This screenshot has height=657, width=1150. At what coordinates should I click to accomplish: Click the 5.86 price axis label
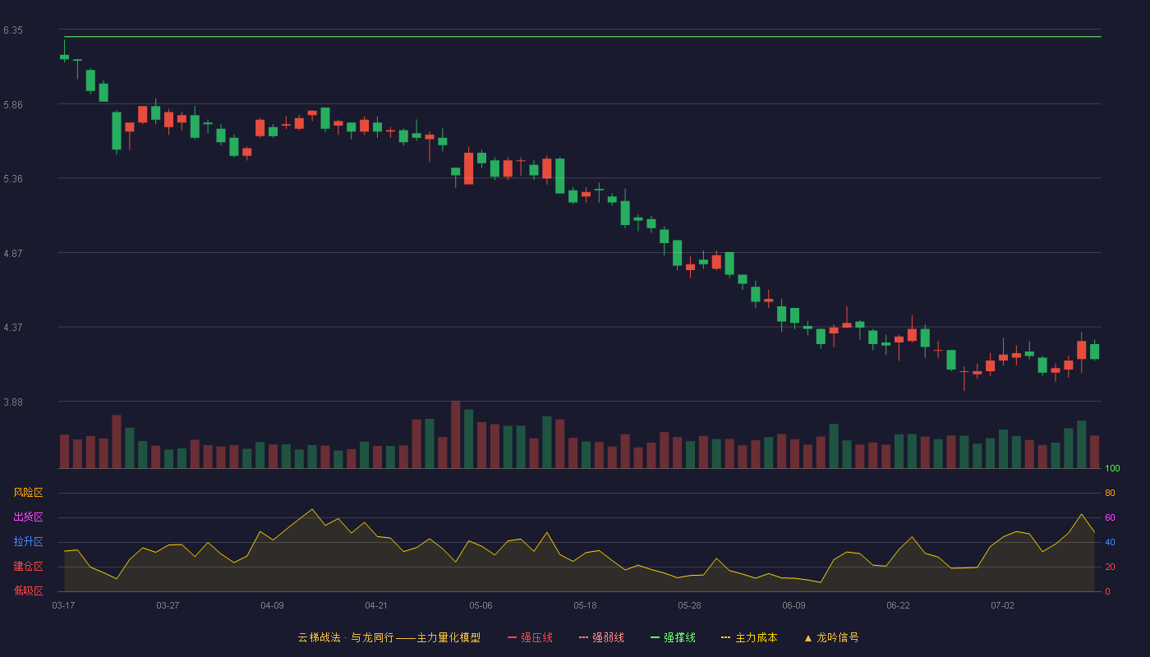click(12, 105)
